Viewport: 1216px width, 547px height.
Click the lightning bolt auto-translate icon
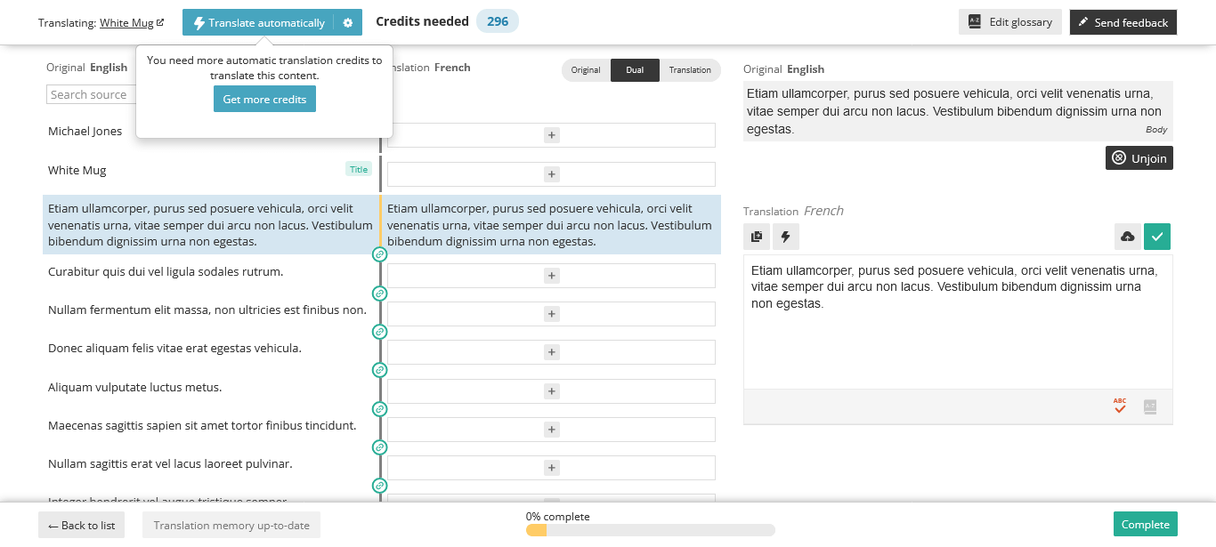(786, 237)
